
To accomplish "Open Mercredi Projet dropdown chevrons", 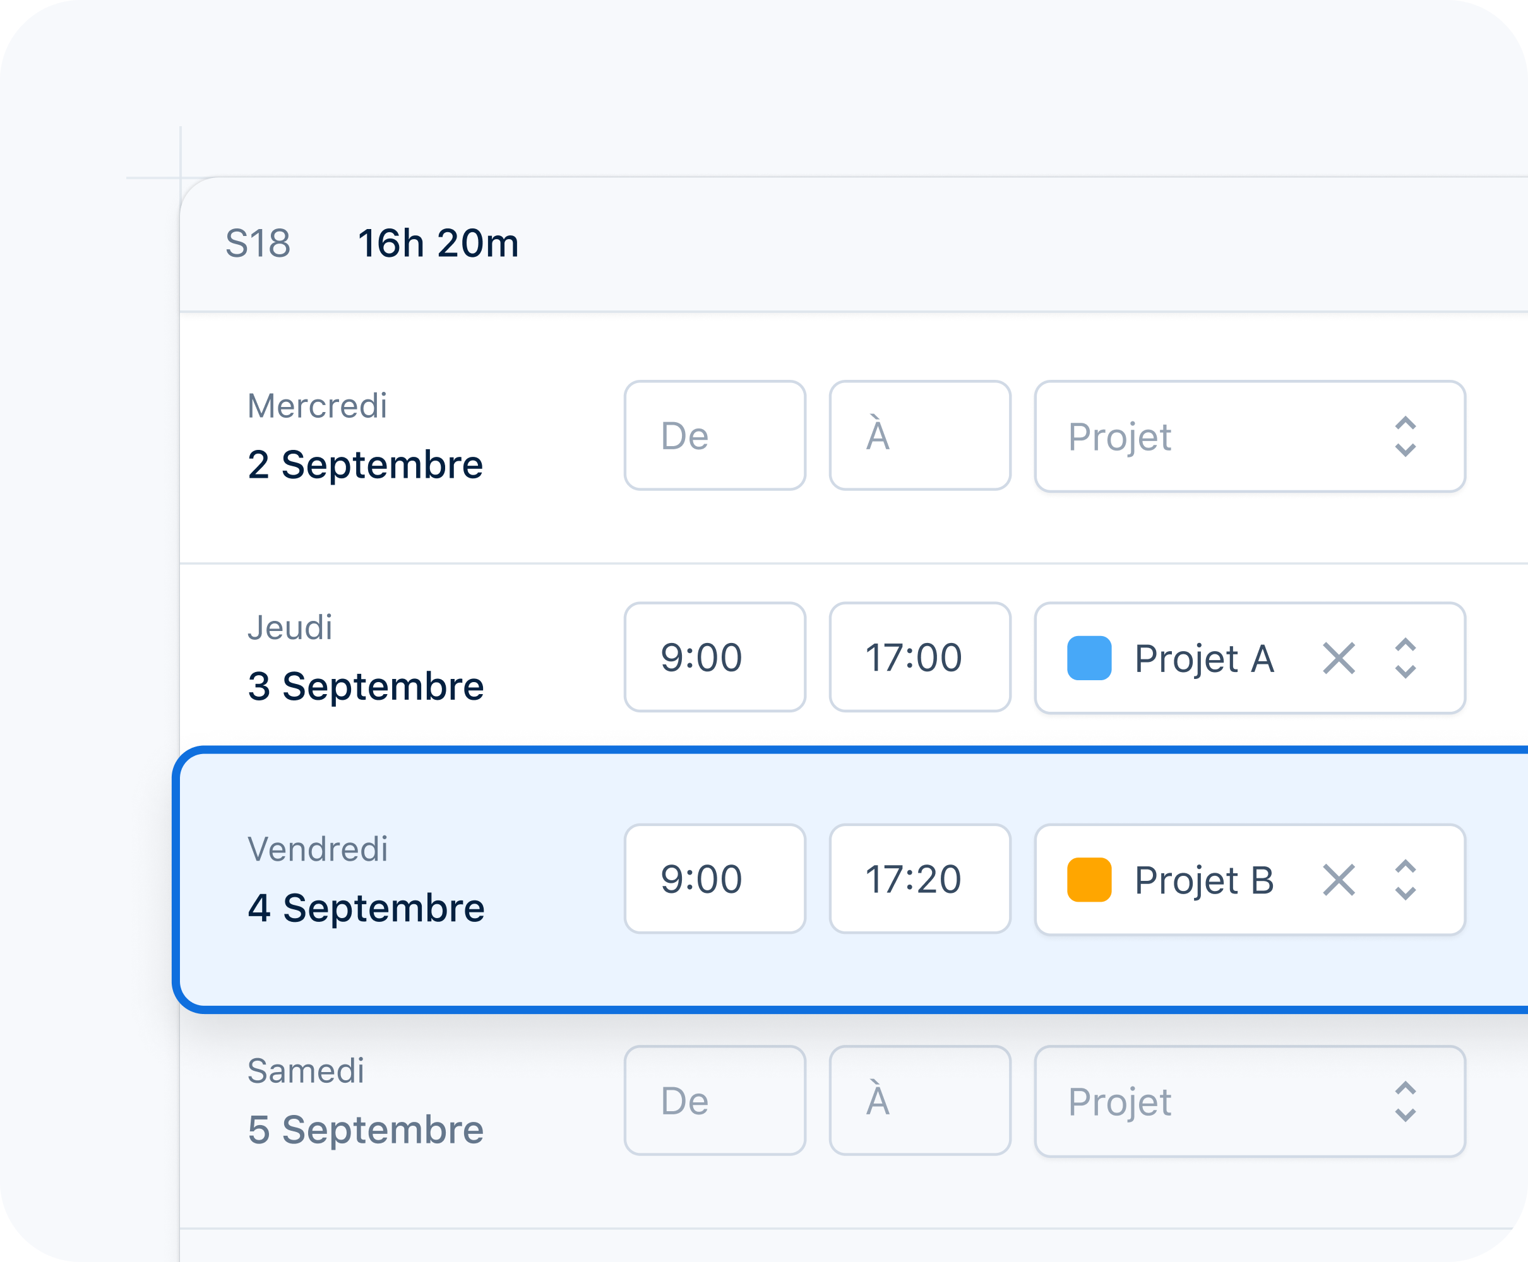I will (x=1405, y=437).
